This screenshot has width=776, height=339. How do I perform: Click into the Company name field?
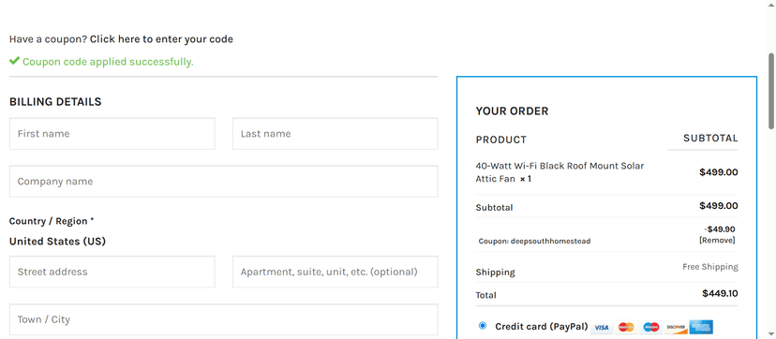[x=224, y=182]
